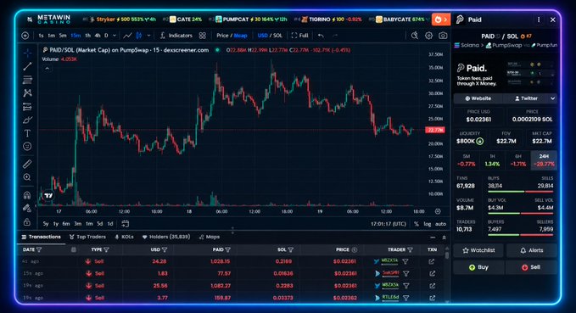The height and width of the screenshot is (313, 576).
Task: Open go-to-date calendar icon
Action: point(126,223)
